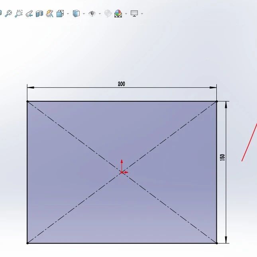Select the rectangle's top-left corner point
Viewport: 257px width, 257px height.
[x=27, y=102]
